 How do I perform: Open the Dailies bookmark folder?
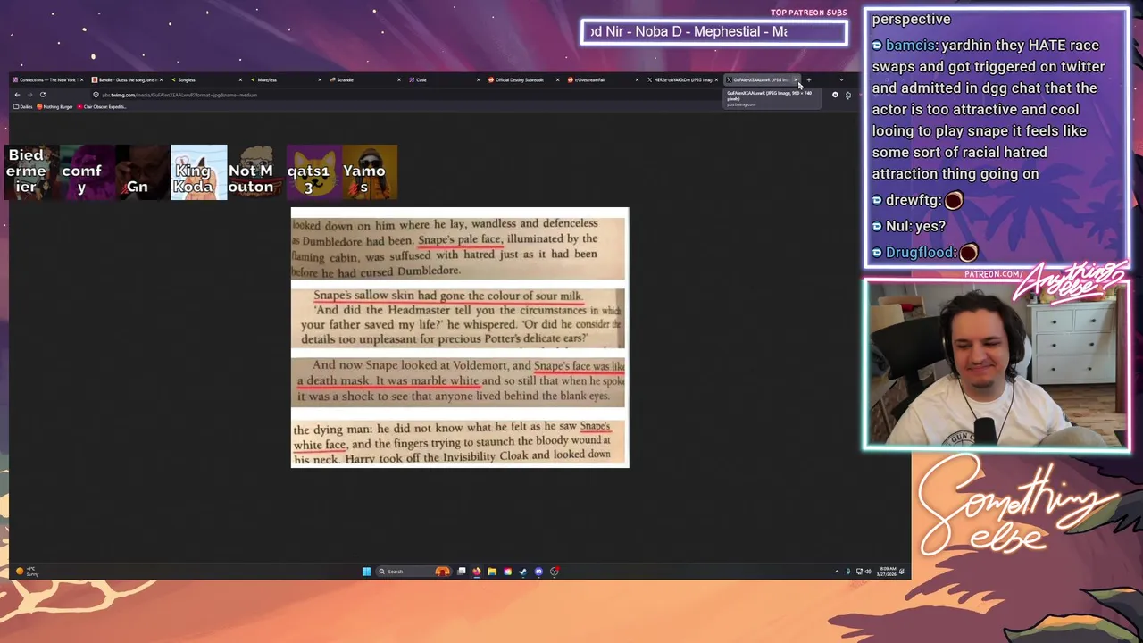[23, 106]
